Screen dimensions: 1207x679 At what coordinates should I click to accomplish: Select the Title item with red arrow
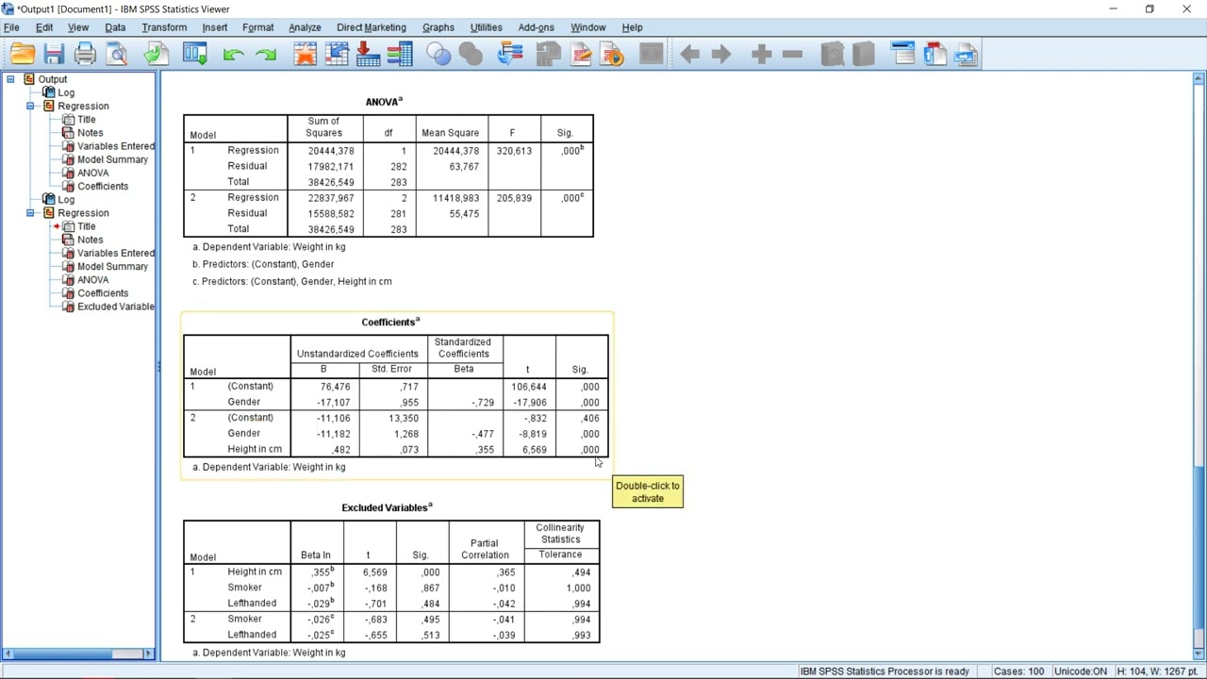86,226
